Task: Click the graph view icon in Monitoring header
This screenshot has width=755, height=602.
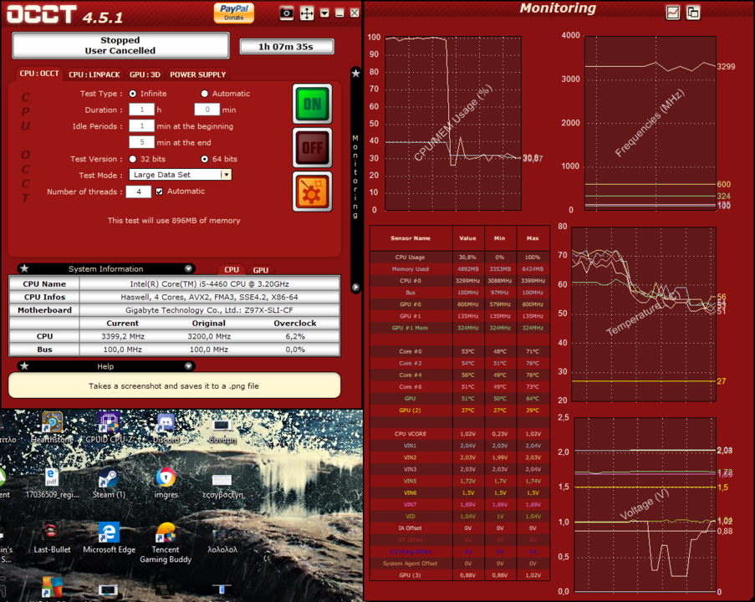Action: (673, 13)
